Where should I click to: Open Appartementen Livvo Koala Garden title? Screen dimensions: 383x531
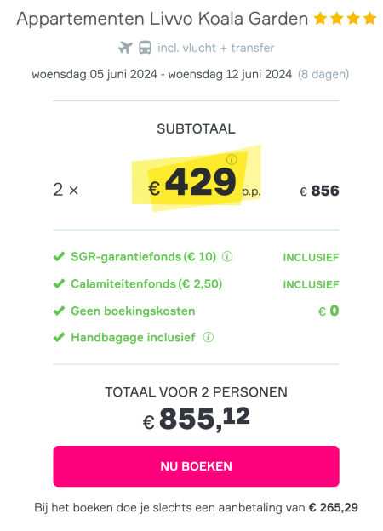coord(163,19)
